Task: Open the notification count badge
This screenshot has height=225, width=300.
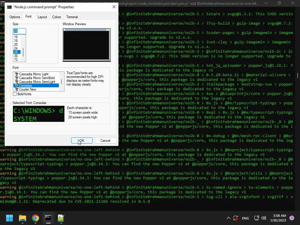Action: [292, 218]
